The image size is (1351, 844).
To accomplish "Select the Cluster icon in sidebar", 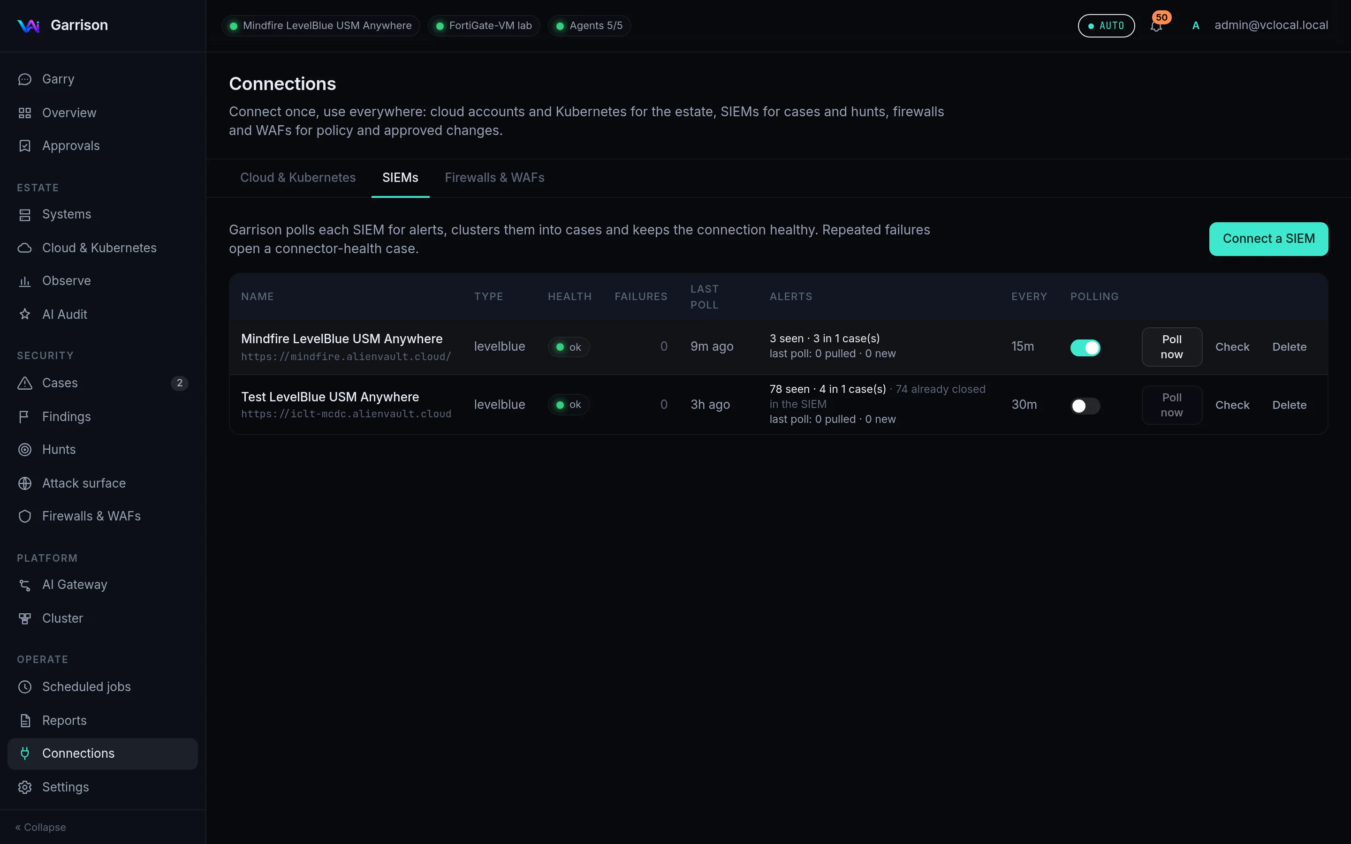I will pos(24,618).
